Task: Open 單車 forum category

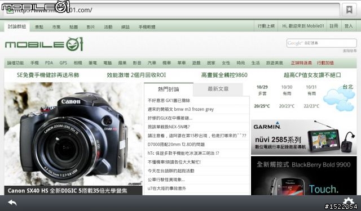Action: [x=182, y=62]
